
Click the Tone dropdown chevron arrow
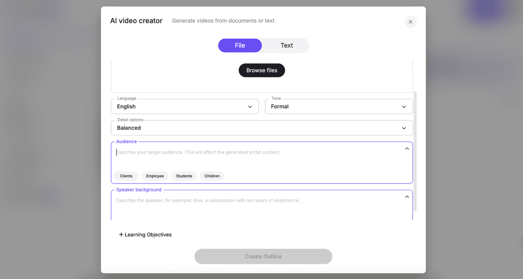coord(404,107)
